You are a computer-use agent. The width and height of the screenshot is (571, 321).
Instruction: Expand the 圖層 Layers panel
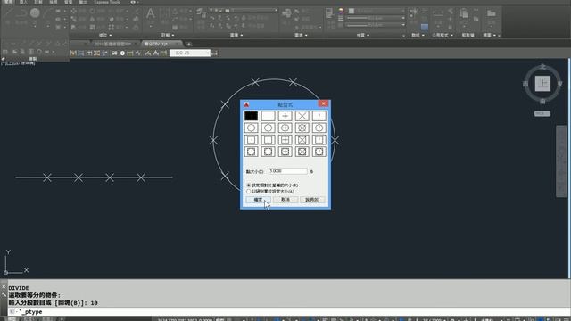coord(236,36)
